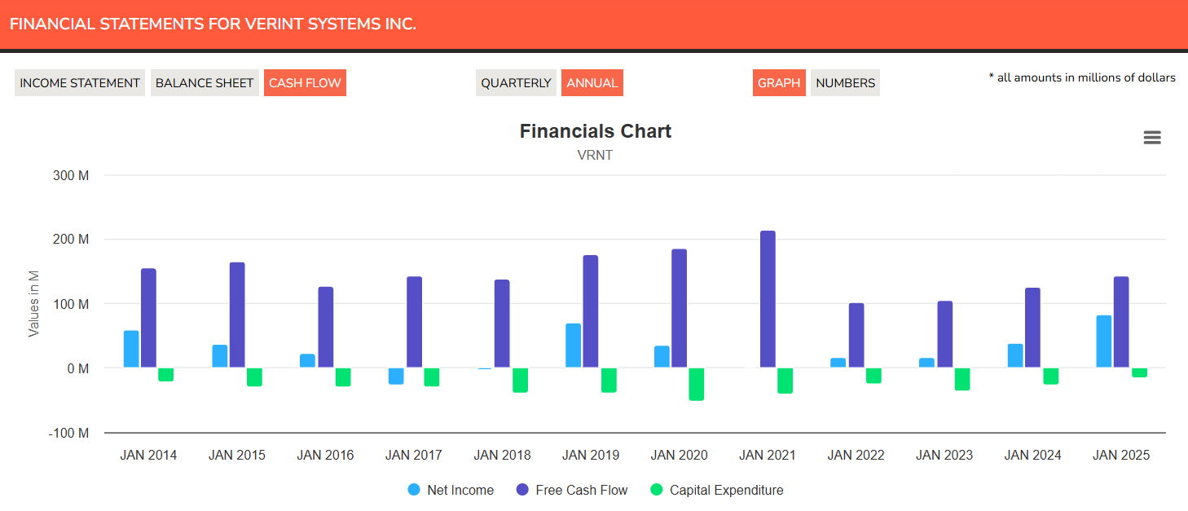Click the Jan 2022 Free Cash Flow bar
1188x511 pixels.
coord(856,336)
